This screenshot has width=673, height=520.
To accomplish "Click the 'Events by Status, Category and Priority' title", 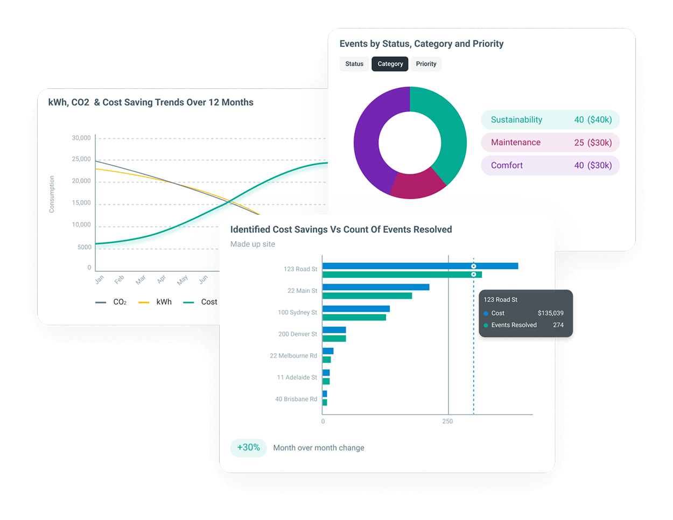I will coord(422,44).
